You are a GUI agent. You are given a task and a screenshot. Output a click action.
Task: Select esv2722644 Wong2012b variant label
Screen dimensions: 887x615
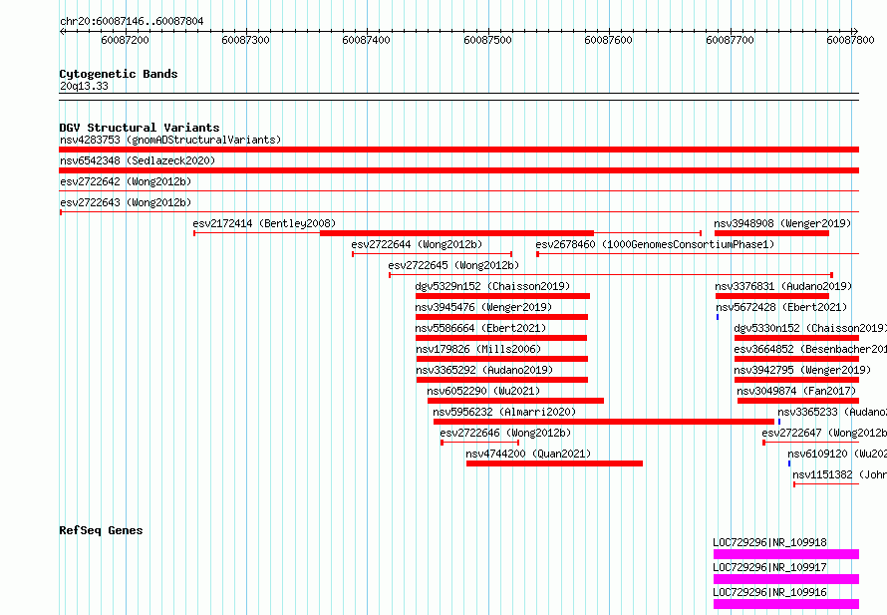[417, 244]
